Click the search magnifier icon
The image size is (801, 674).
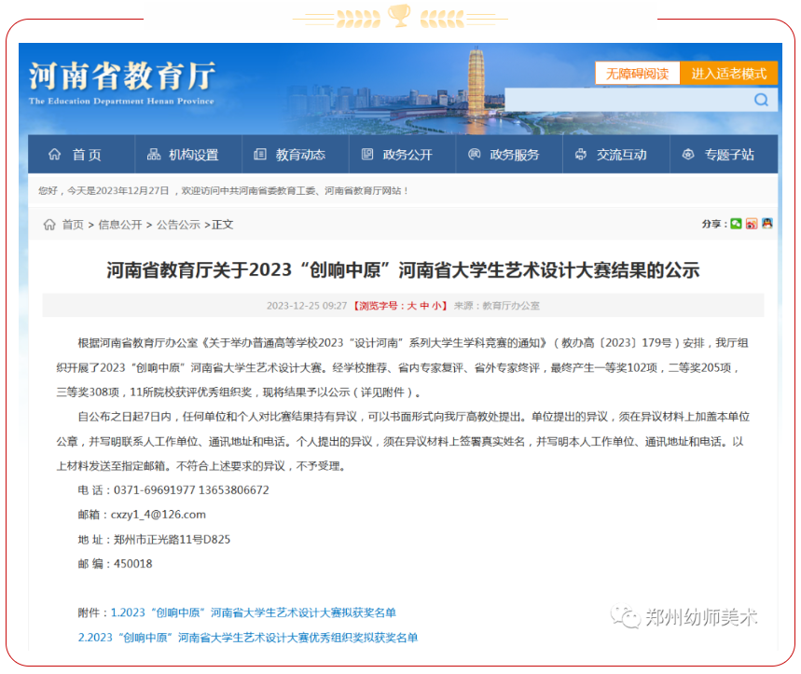point(761,100)
